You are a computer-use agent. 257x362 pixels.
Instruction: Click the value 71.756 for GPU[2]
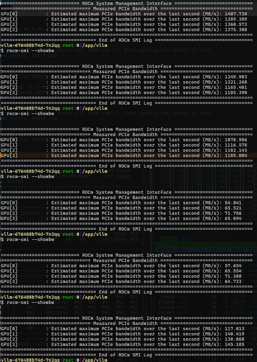click(233, 213)
